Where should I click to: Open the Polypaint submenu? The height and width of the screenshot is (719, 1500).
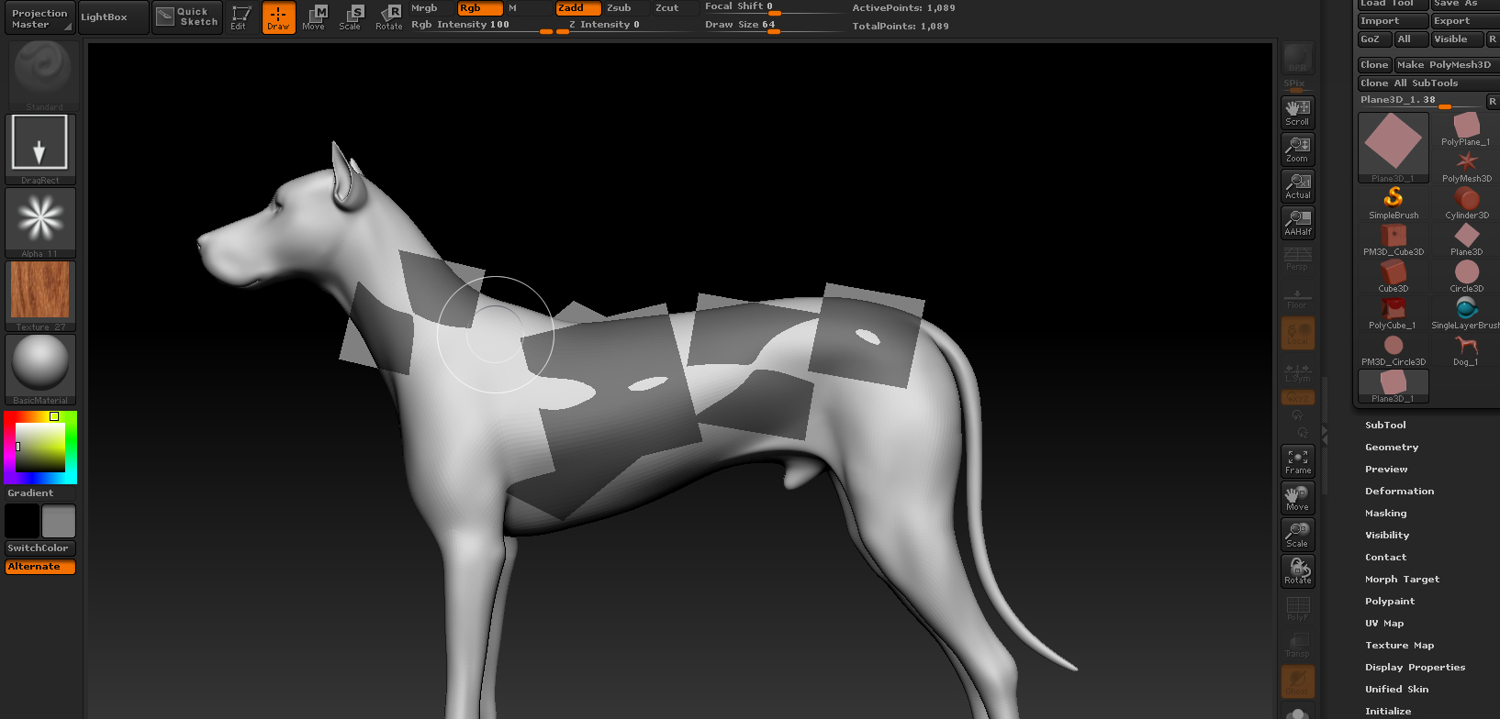click(1390, 602)
